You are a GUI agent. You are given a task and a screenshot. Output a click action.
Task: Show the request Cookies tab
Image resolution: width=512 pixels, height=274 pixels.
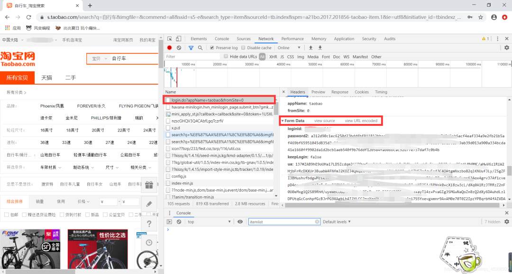(361, 92)
